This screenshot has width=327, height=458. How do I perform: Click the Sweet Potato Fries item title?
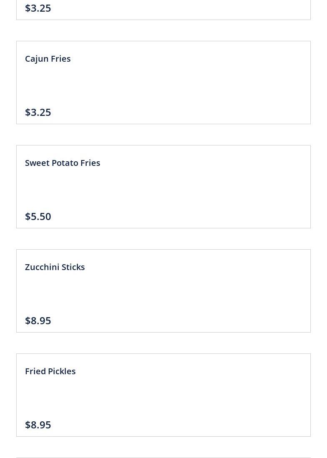pos(62,163)
